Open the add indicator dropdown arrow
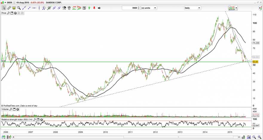 236,8
